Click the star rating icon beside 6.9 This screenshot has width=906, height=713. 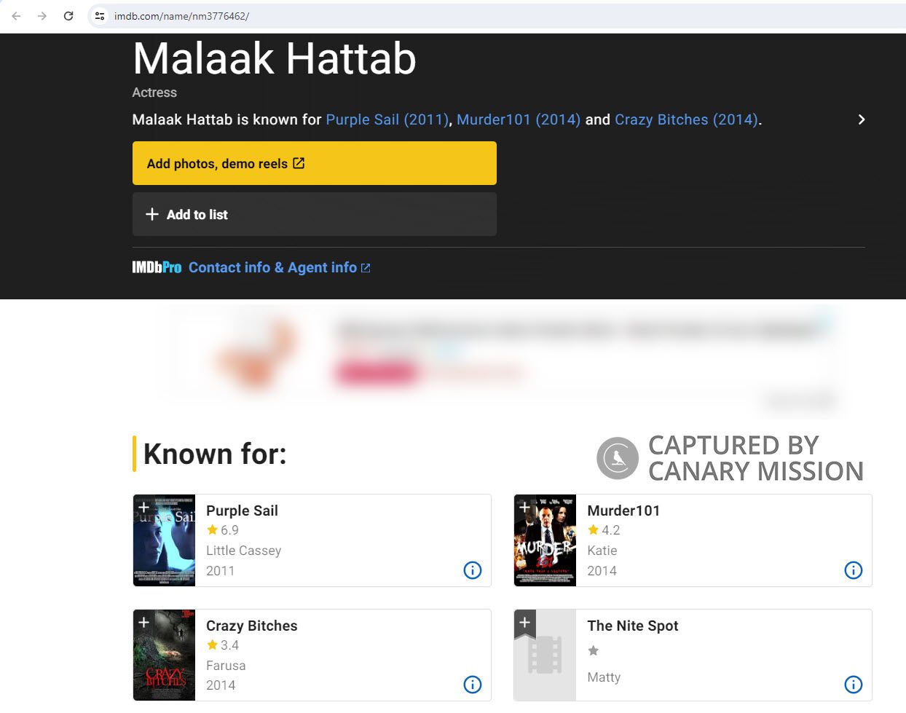[211, 530]
